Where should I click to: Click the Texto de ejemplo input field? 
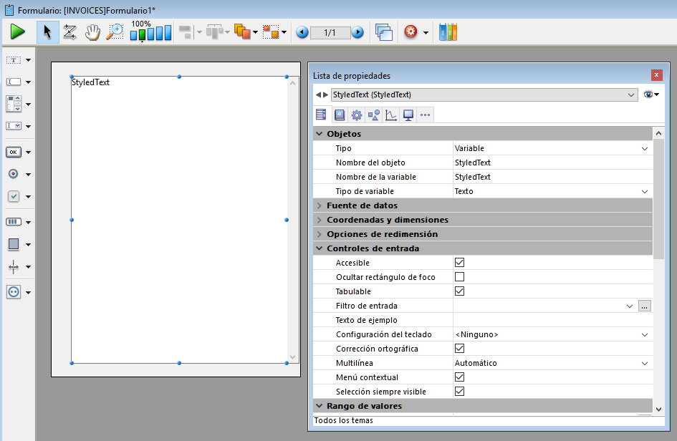[552, 320]
